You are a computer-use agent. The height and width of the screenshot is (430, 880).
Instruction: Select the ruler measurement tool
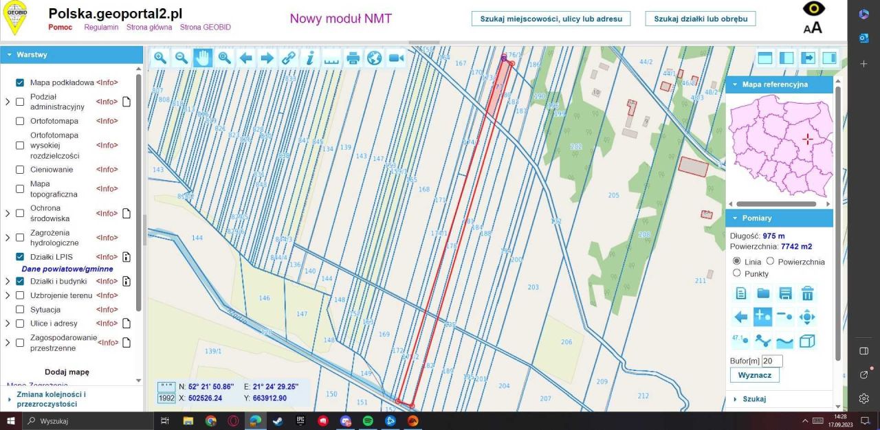pos(331,58)
